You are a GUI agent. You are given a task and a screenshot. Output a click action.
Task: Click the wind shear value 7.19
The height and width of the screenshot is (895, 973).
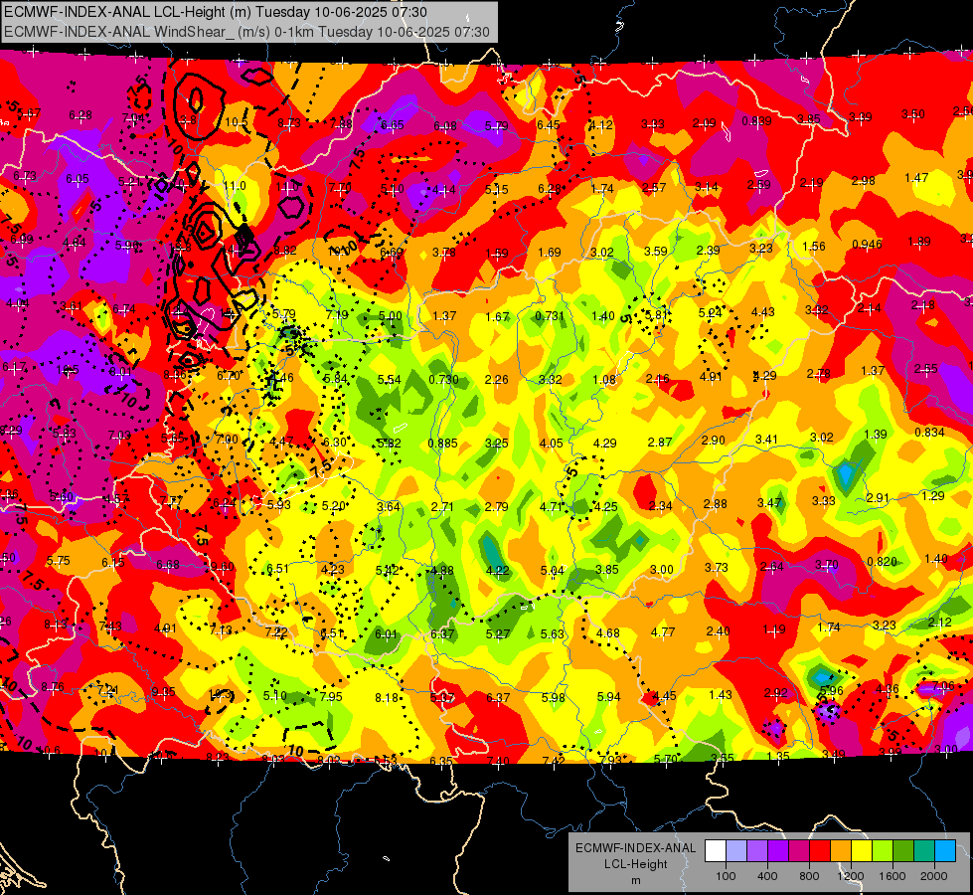pyautogui.click(x=337, y=315)
